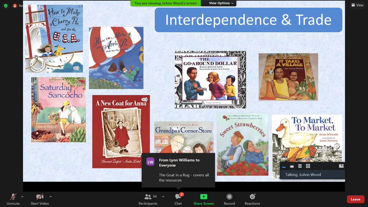Click the green encryption shield icon
Viewport: 368px width, 207px height.
(x=6, y=6)
